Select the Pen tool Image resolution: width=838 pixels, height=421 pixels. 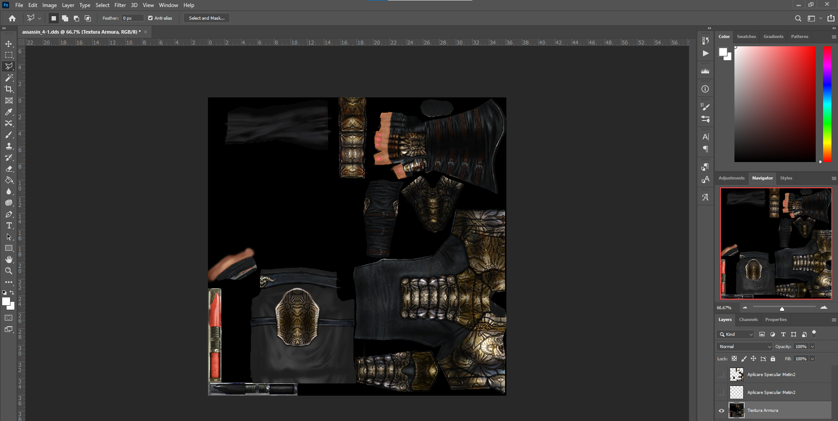[9, 214]
